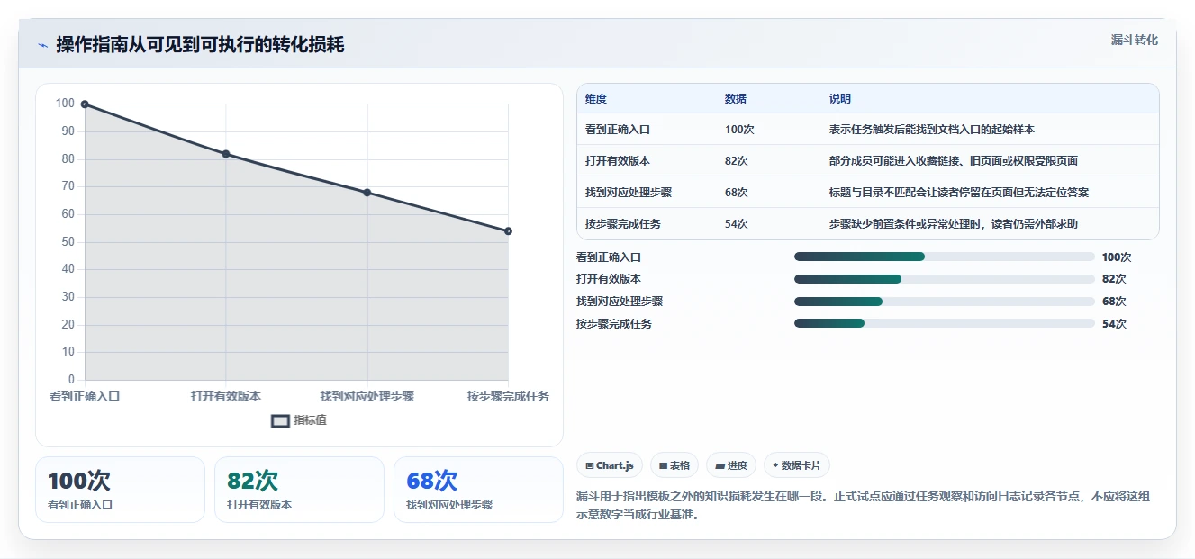
Task: Click the description starting 部分成员可能进入
Action: point(954,161)
